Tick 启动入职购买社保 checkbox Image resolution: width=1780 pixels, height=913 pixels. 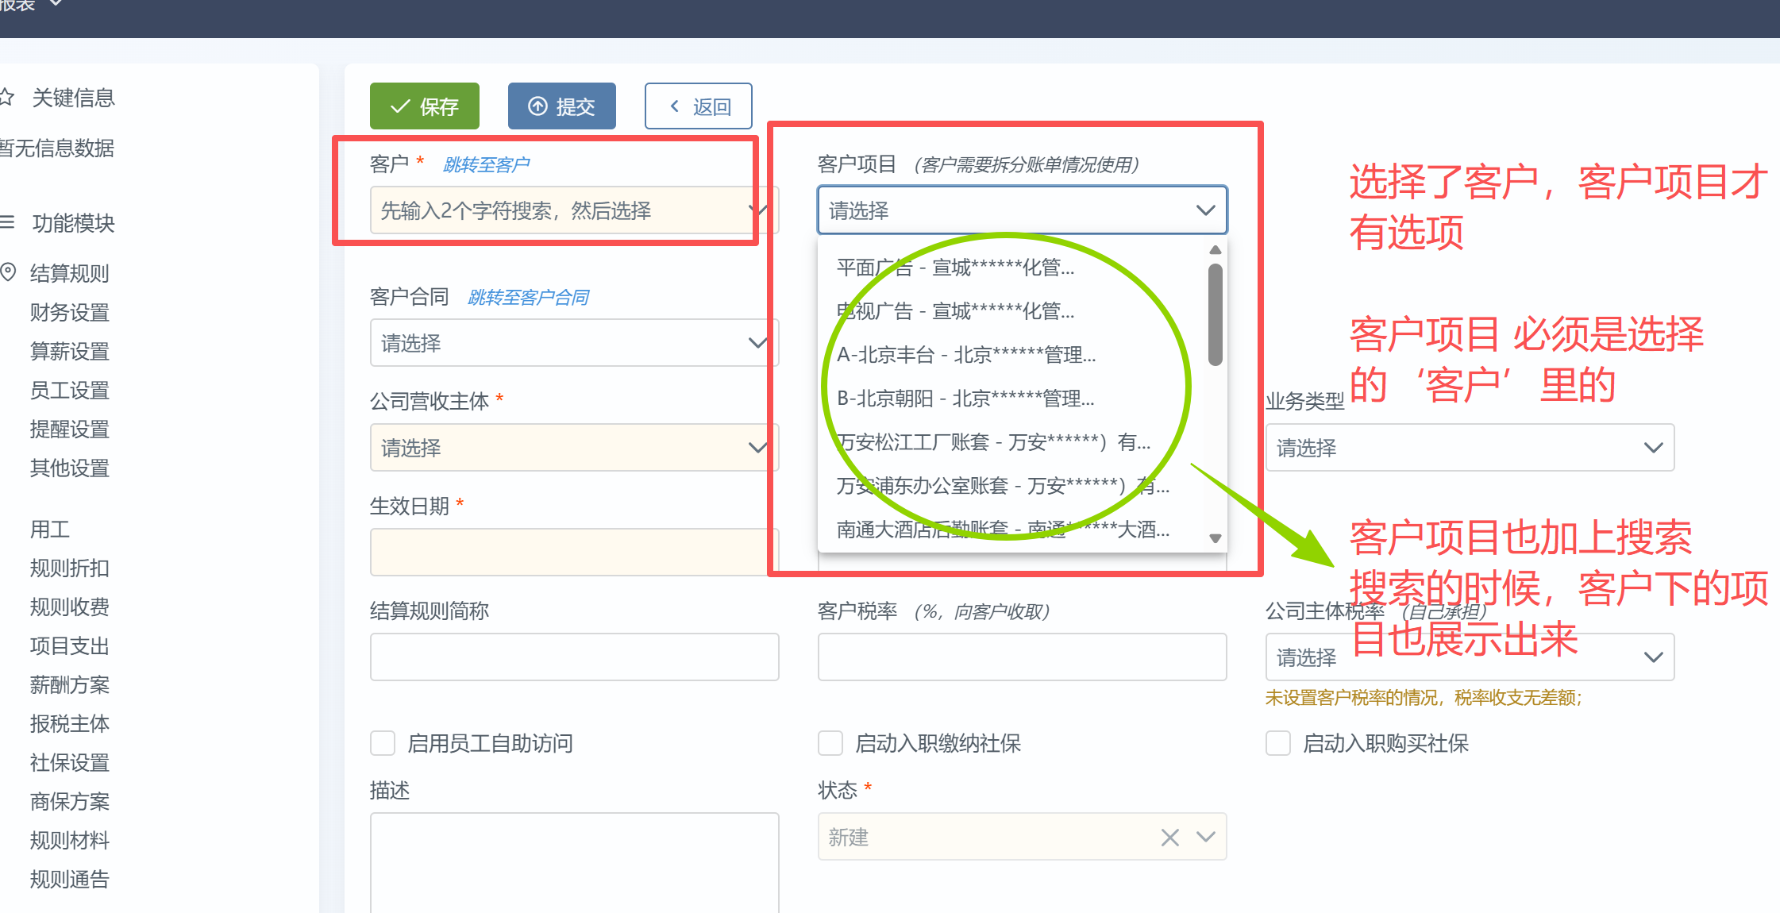(x=1278, y=743)
